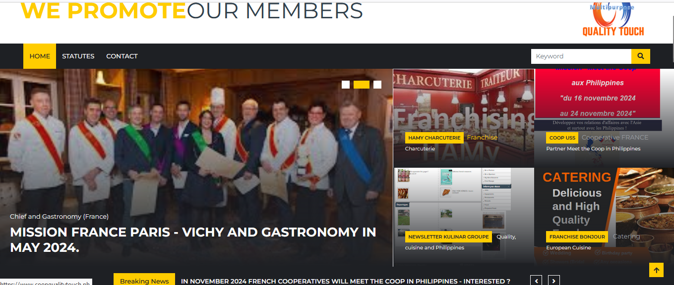
Task: Click the yellow search magnifier button
Action: [x=640, y=56]
